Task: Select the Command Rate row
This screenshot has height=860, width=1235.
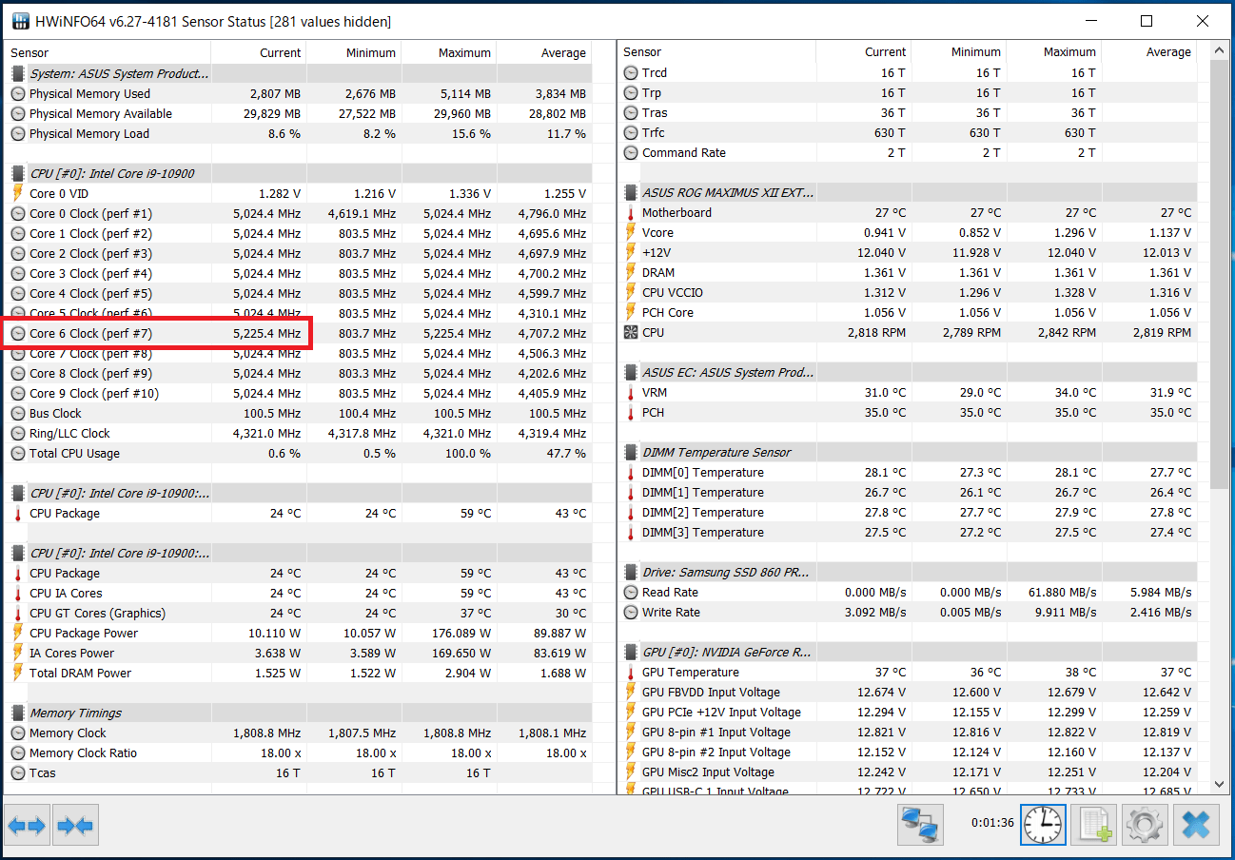Action: point(907,152)
